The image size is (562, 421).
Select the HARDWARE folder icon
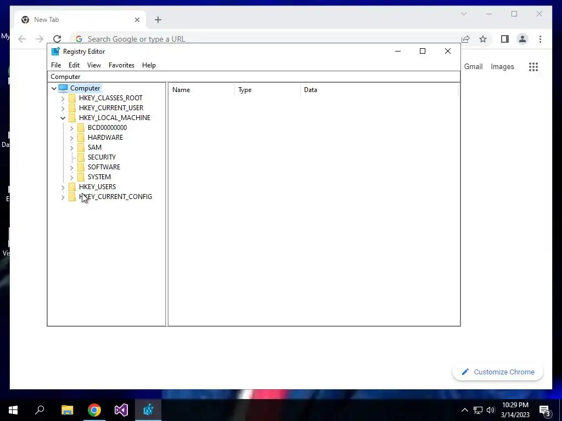pos(81,138)
